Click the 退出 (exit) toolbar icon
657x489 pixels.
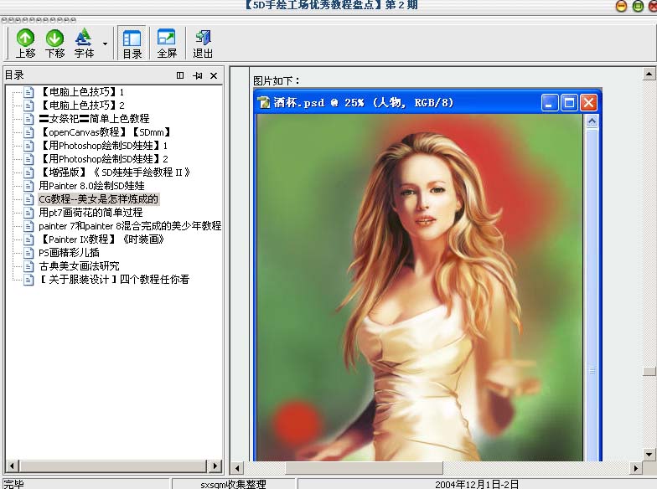tap(203, 44)
